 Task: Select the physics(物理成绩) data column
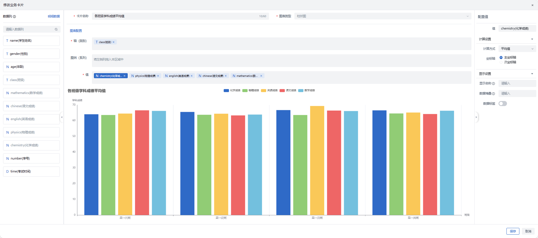click(31, 132)
